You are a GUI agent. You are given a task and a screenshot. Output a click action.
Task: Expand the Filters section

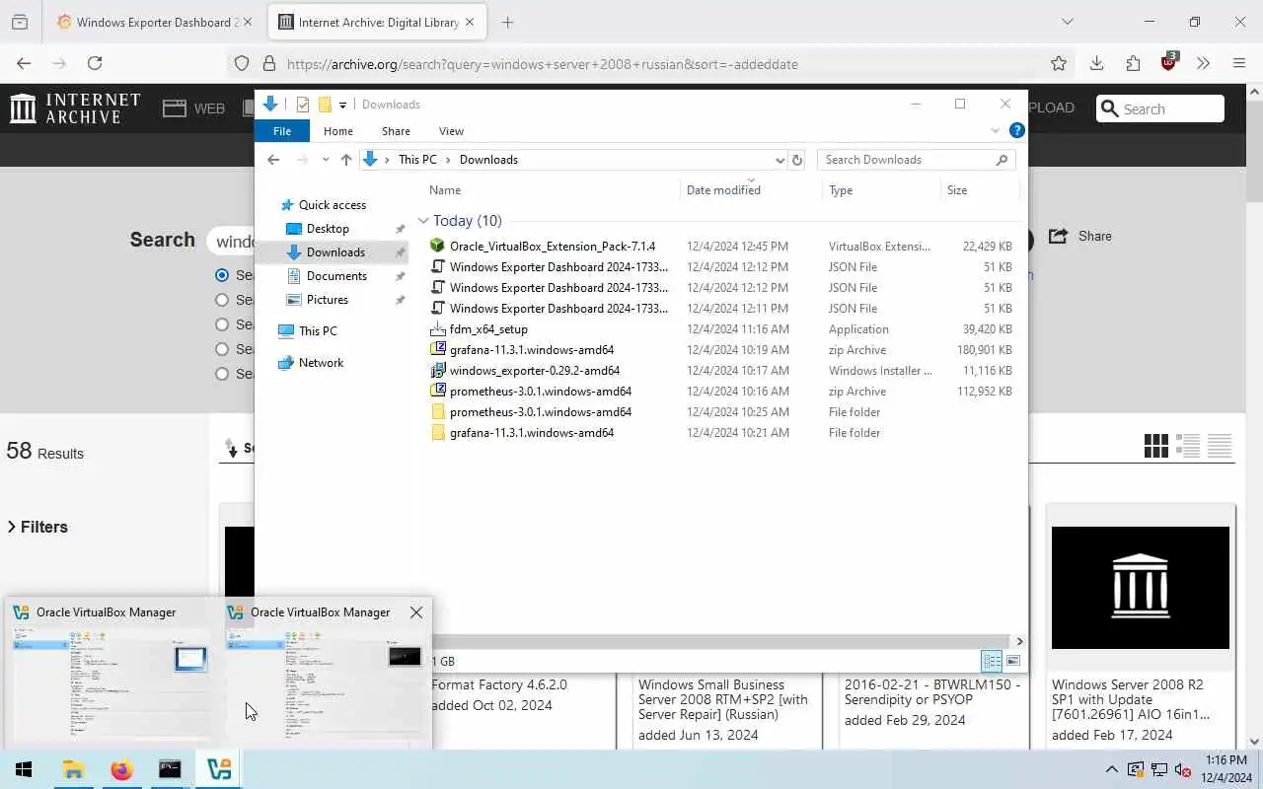[37, 527]
